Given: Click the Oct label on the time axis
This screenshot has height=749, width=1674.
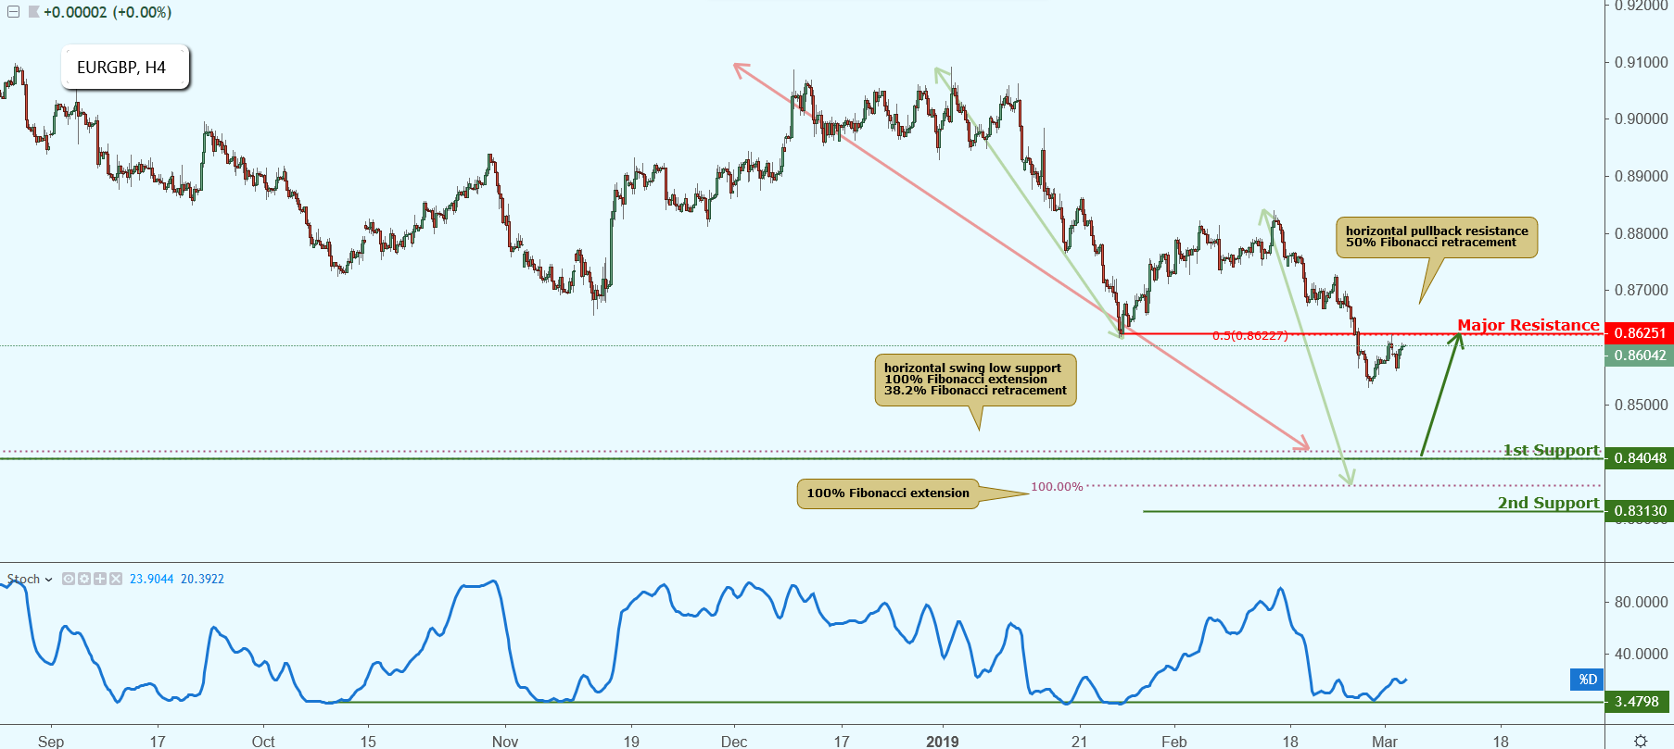Looking at the screenshot, I should [263, 742].
